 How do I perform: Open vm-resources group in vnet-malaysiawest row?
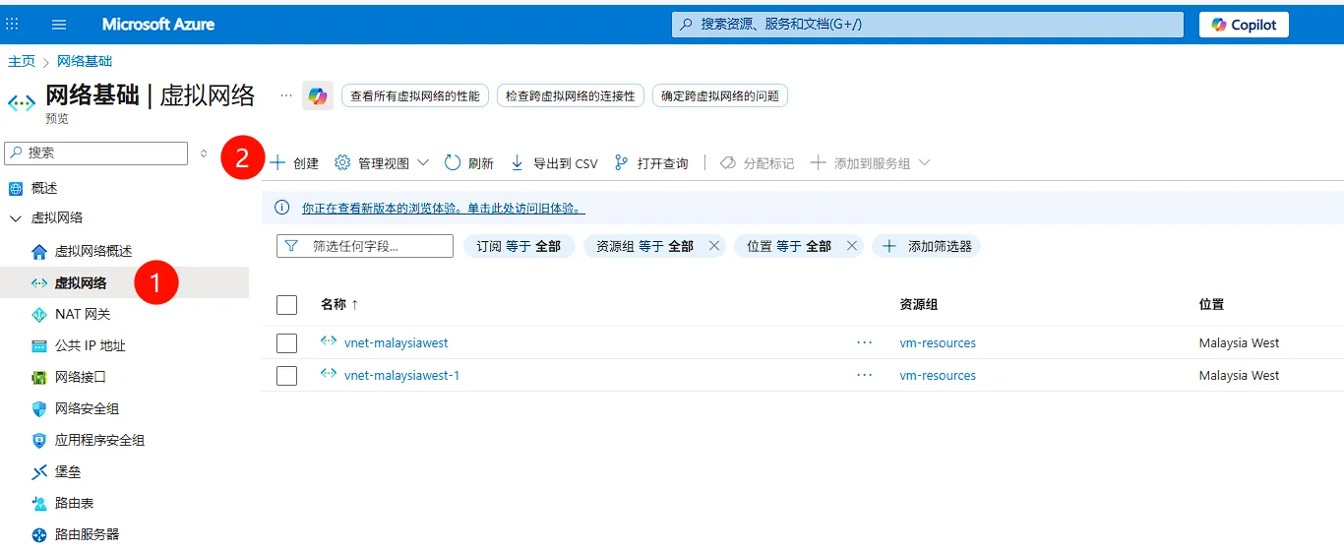[x=938, y=343]
